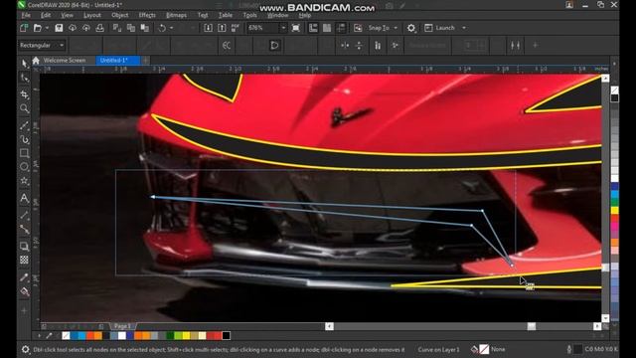Click the new document tab plus button

pos(146,60)
